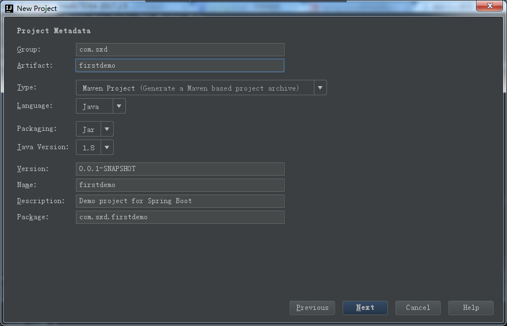This screenshot has width=507, height=326.
Task: Click the 1.8 Java version value
Action: click(89, 147)
